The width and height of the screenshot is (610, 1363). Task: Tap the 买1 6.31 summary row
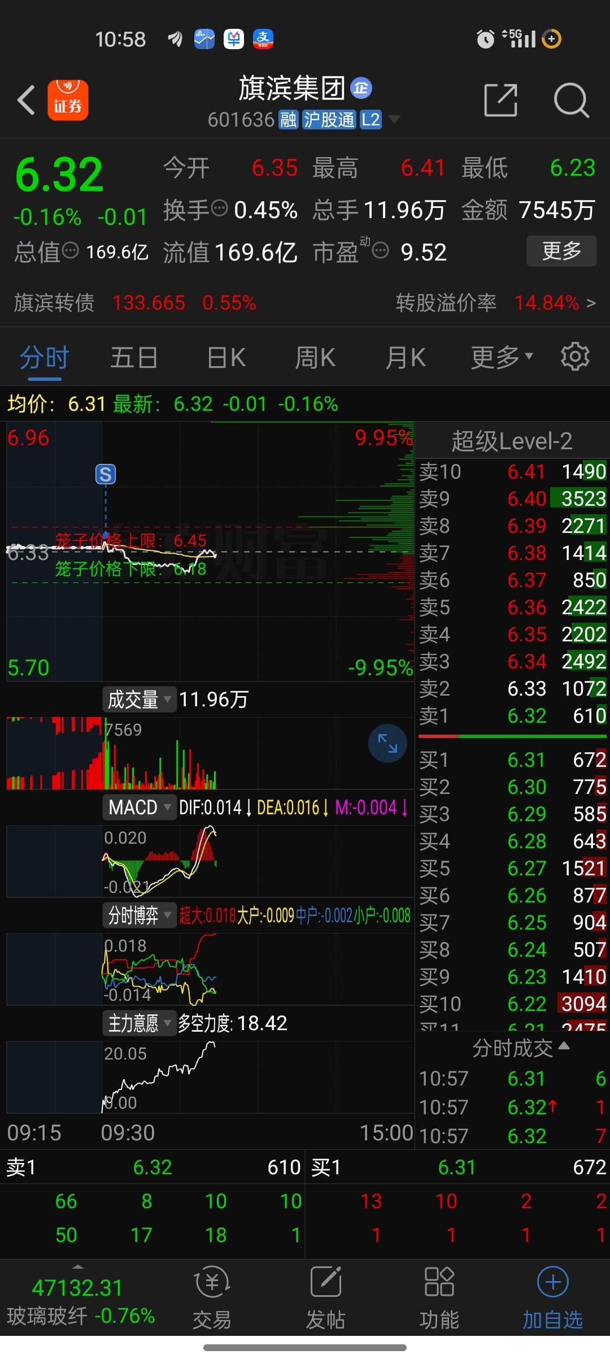[459, 1167]
